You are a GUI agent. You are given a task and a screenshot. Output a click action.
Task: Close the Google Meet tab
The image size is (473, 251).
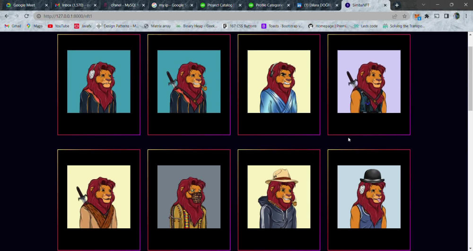pyautogui.click(x=46, y=5)
